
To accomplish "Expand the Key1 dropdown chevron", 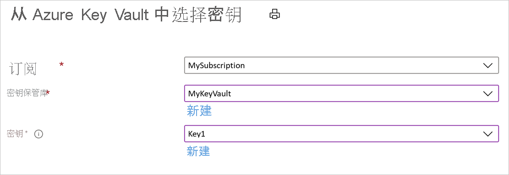I will [x=487, y=134].
